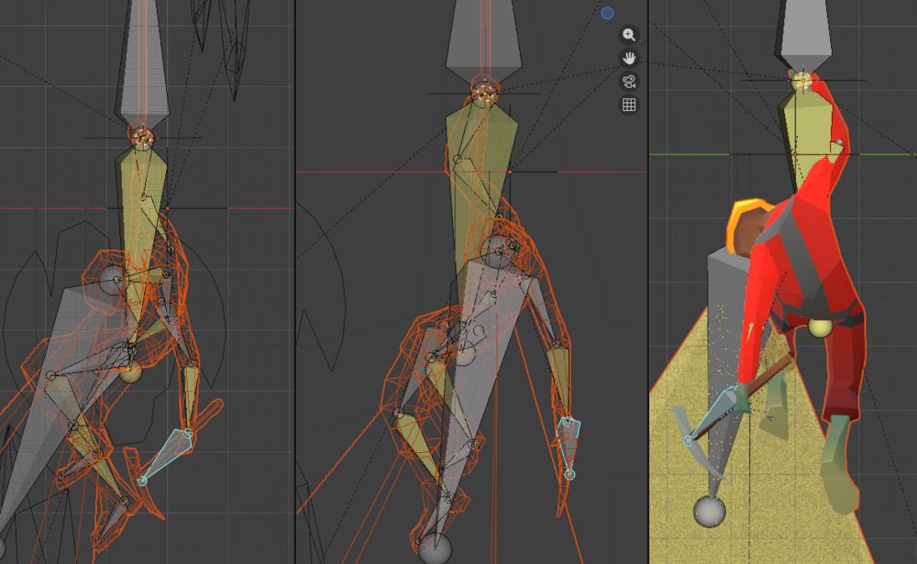Select the cyan hand bone in middle viewport

(x=568, y=447)
